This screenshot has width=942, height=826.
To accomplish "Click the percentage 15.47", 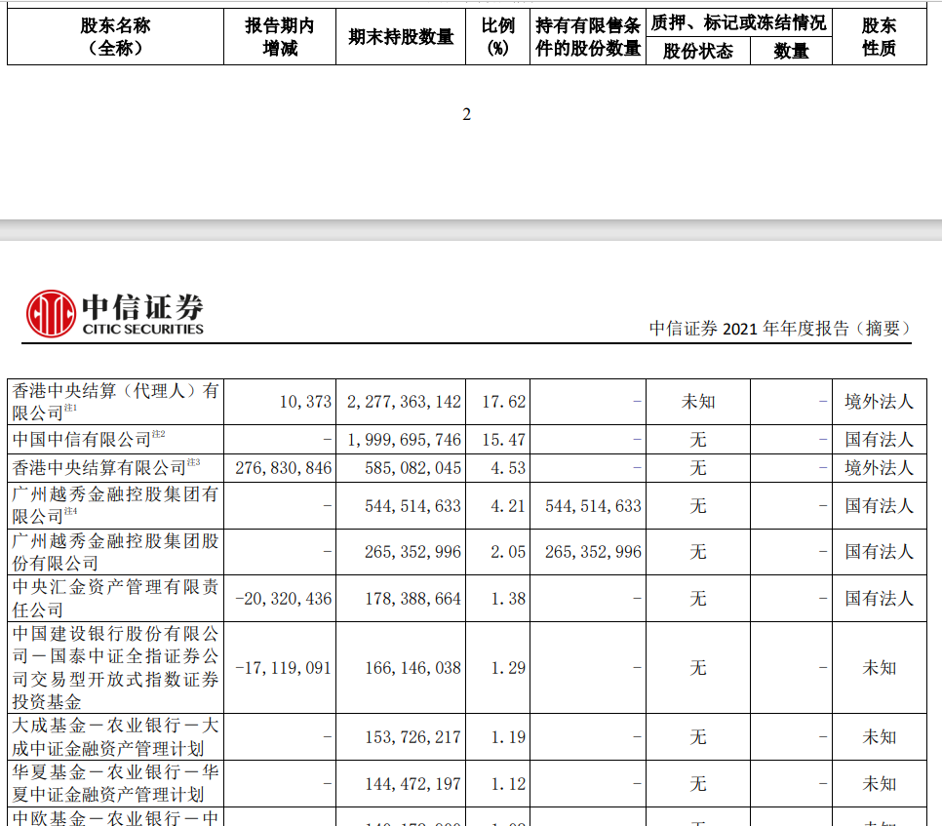I will tap(503, 440).
